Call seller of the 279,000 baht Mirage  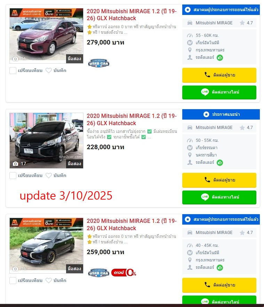219,75
